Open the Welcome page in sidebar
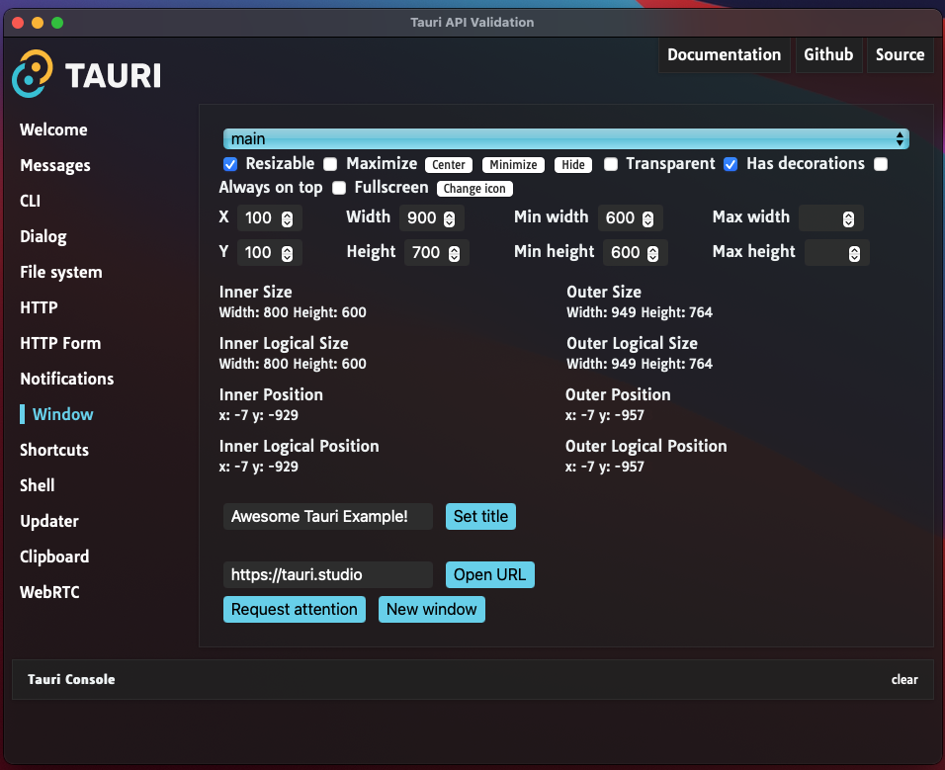Image resolution: width=945 pixels, height=770 pixels. click(53, 129)
